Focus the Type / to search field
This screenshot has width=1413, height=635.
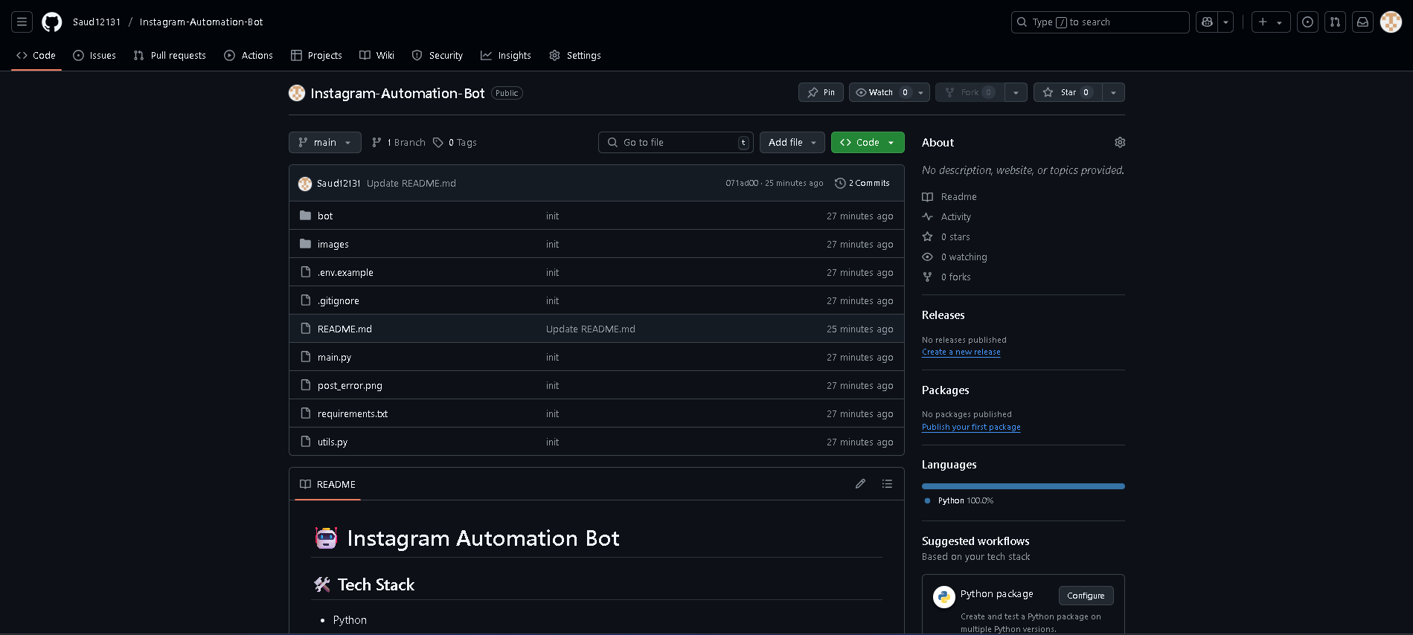tap(1100, 22)
